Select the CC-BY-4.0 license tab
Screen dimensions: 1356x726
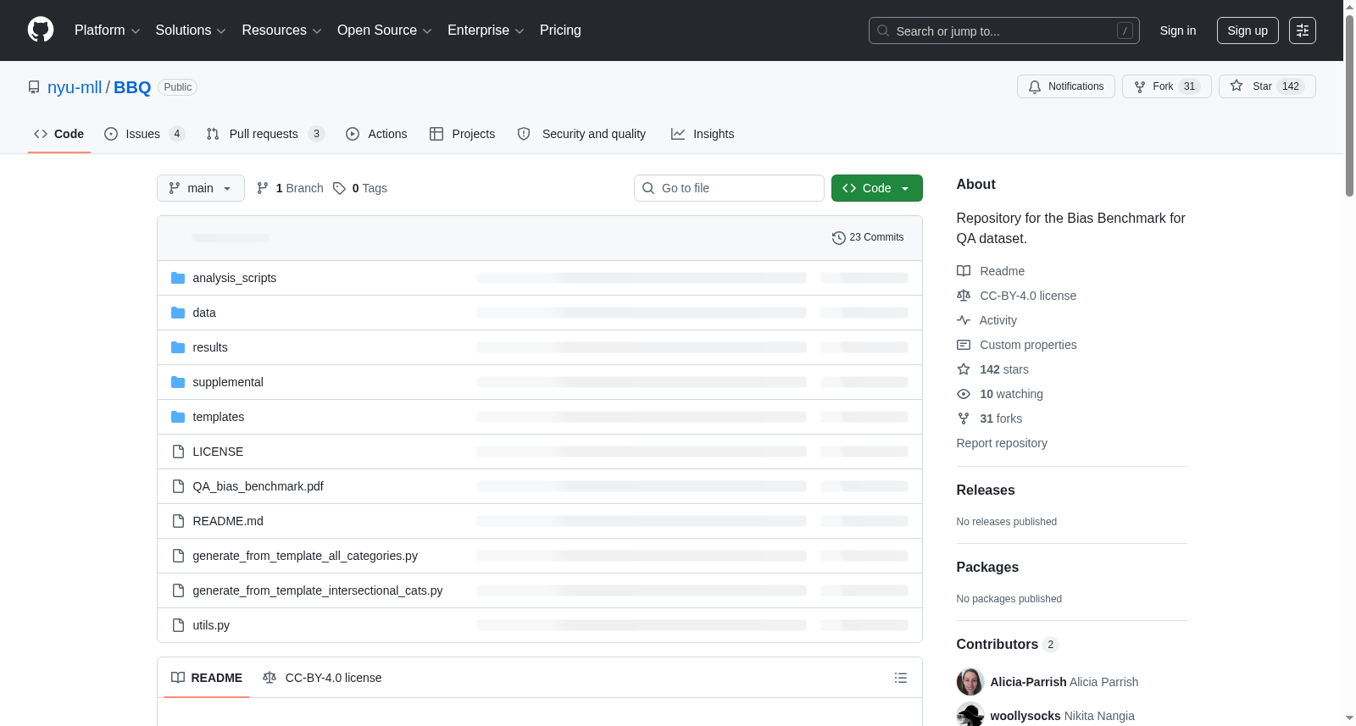click(x=322, y=678)
